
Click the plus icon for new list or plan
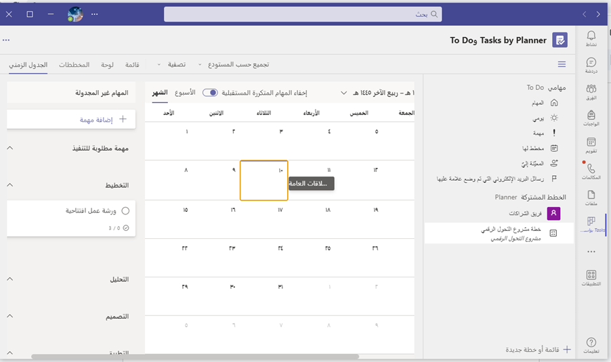click(567, 350)
